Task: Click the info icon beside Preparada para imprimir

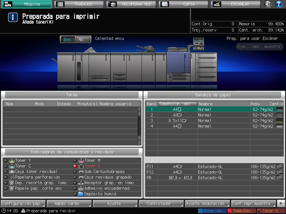Action: (13, 17)
